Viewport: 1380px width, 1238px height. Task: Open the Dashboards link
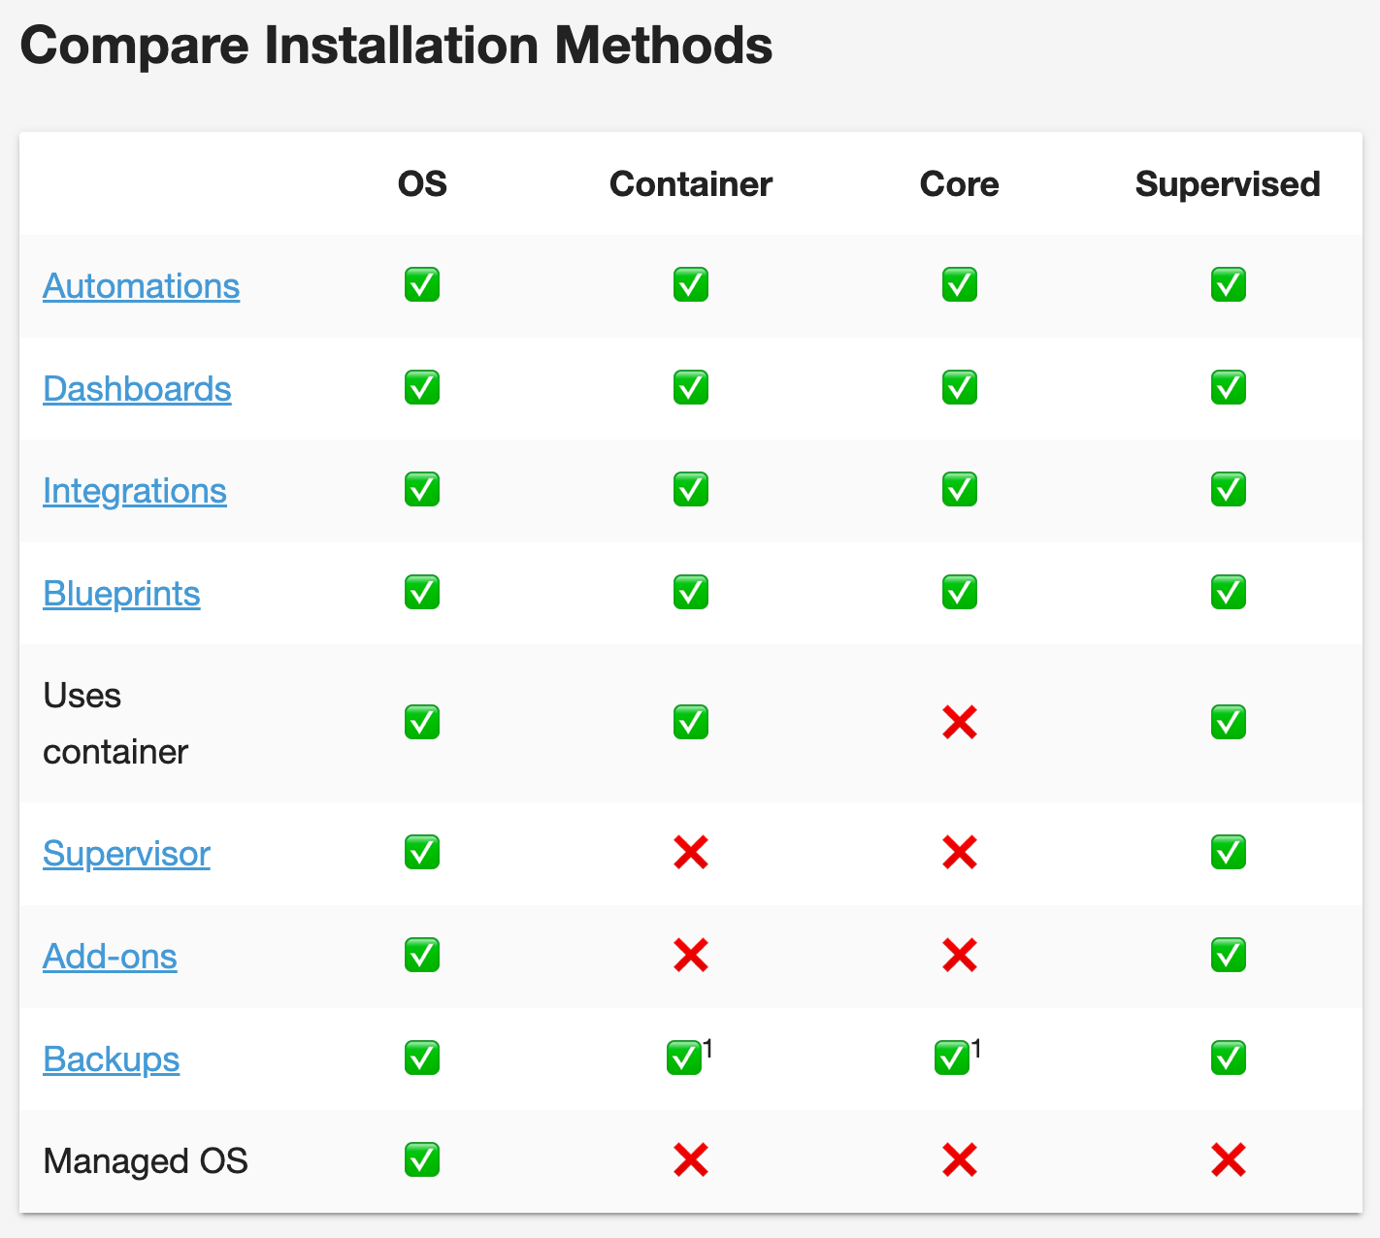pos(137,389)
